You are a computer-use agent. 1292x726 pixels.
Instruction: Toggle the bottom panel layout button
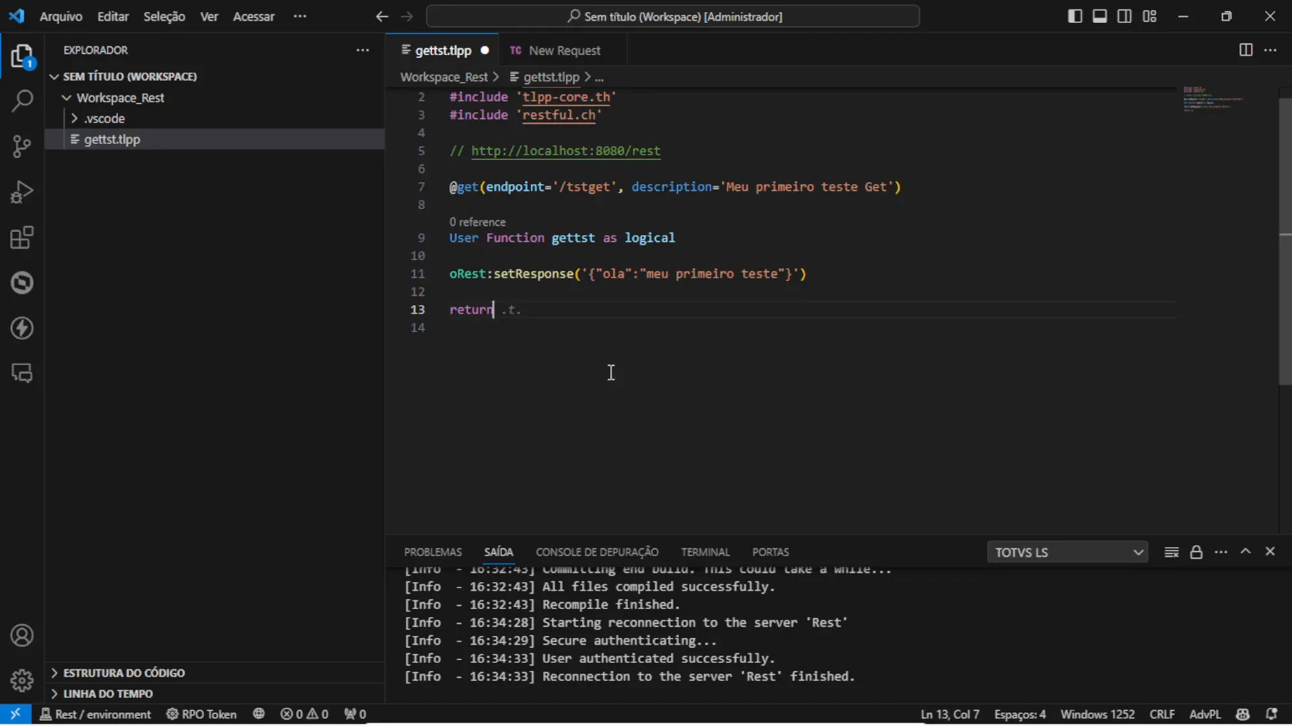coord(1100,16)
